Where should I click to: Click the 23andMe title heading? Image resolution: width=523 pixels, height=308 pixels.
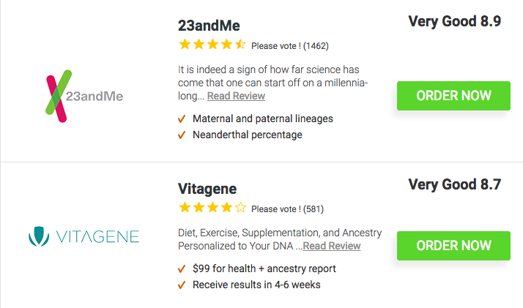tap(209, 25)
